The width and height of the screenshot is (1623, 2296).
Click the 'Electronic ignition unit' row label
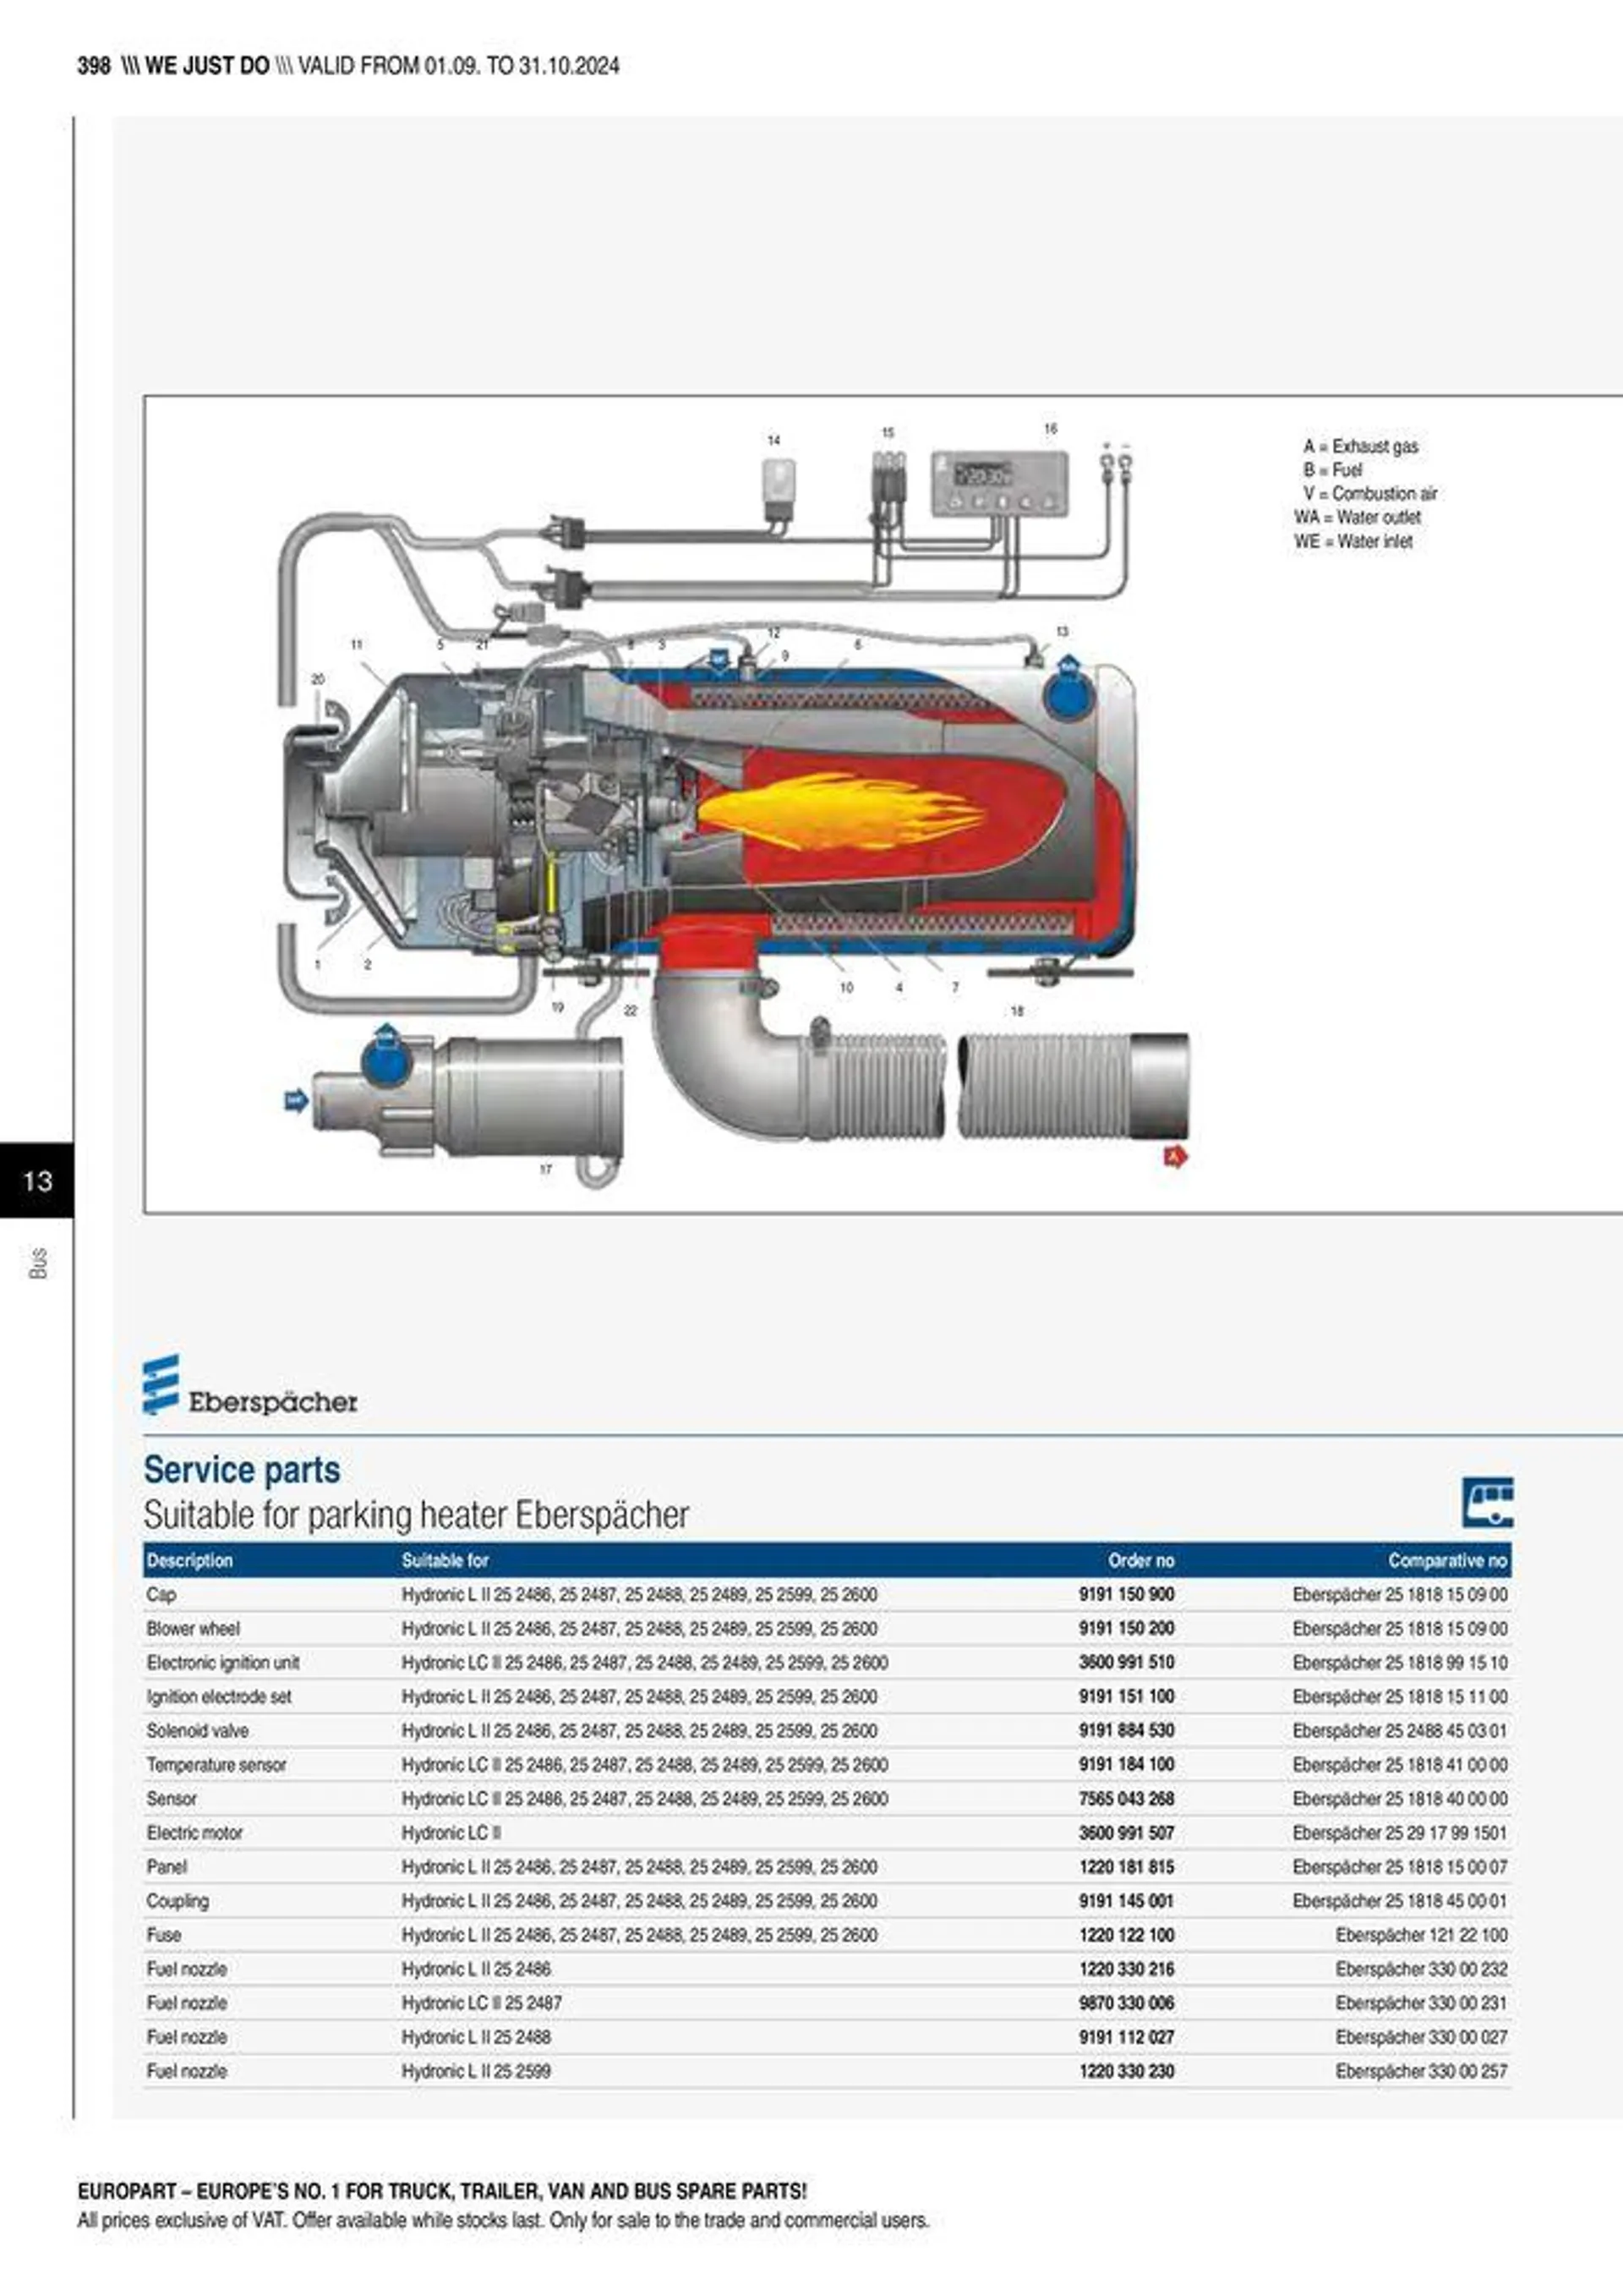(223, 1662)
